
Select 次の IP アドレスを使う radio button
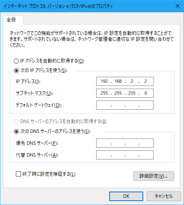[16, 71]
